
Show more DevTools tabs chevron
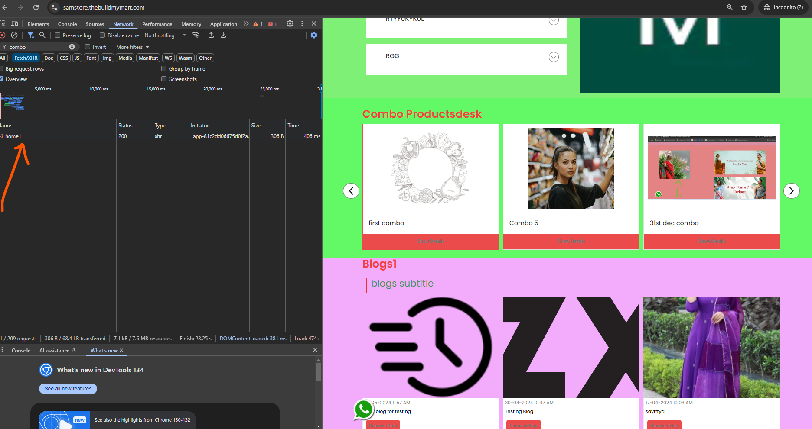(246, 24)
